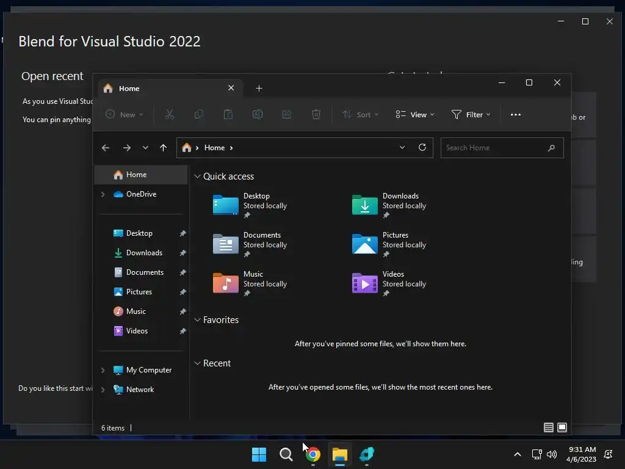This screenshot has width=625, height=469.
Task: Click network display icon in system tray
Action: pos(537,454)
